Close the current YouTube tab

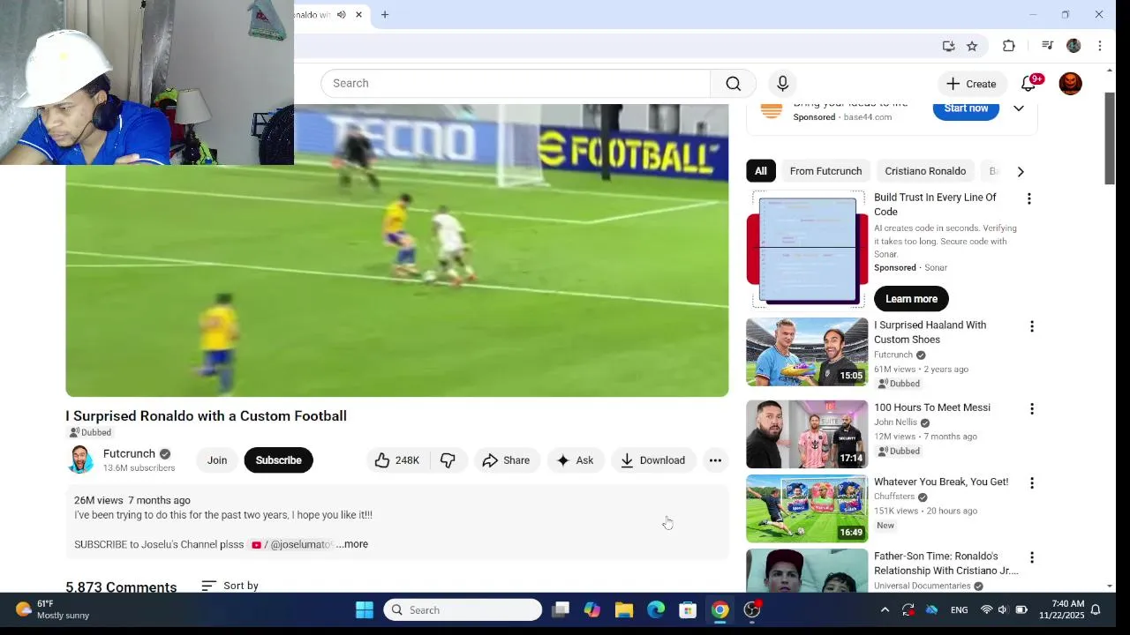(x=358, y=14)
